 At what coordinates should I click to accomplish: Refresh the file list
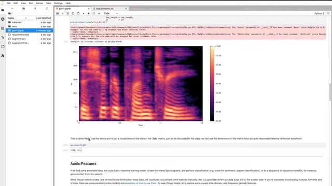[47, 8]
